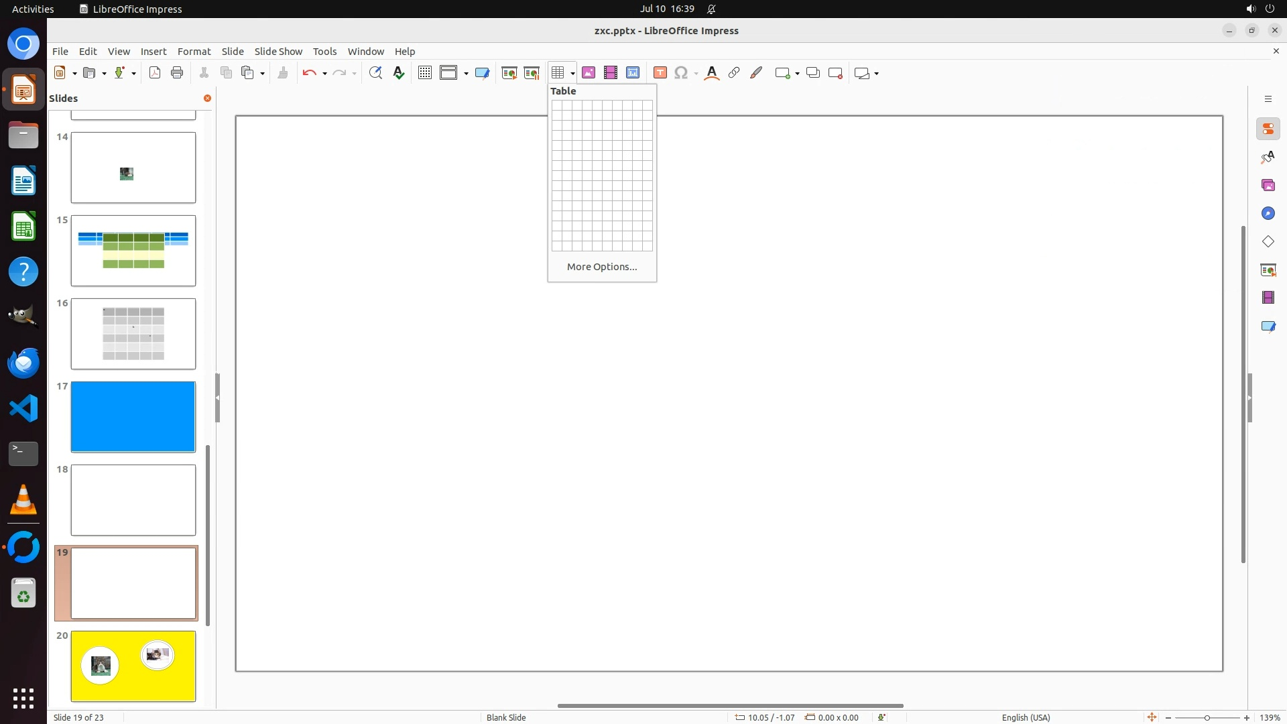Toggle Display Grid toolbar button
Screen dimensions: 1287x724
[x=425, y=73]
